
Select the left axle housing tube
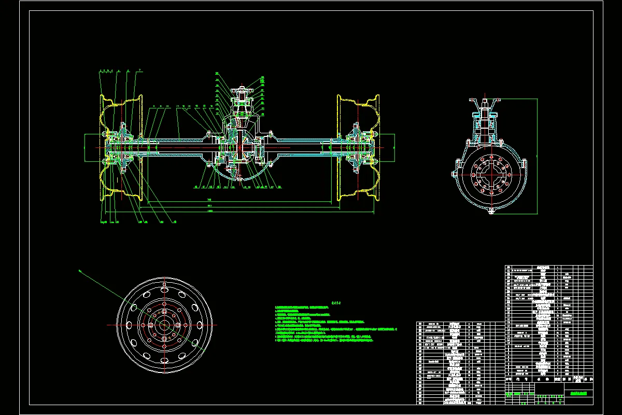174,147
